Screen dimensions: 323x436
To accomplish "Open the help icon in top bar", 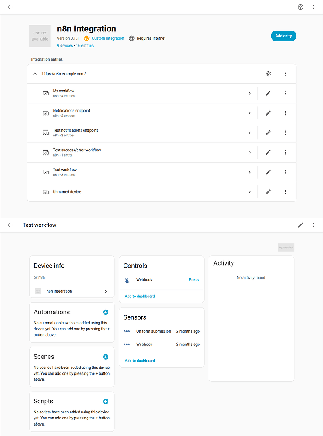I will coord(300,7).
